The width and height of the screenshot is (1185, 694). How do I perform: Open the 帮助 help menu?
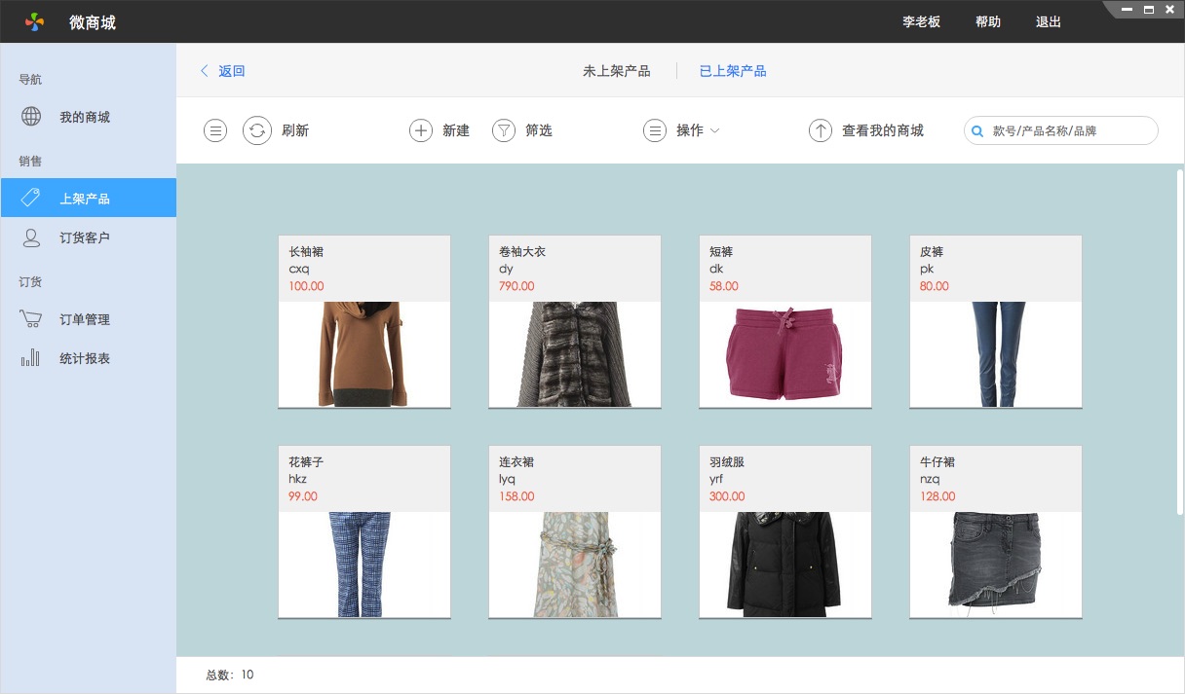coord(987,20)
